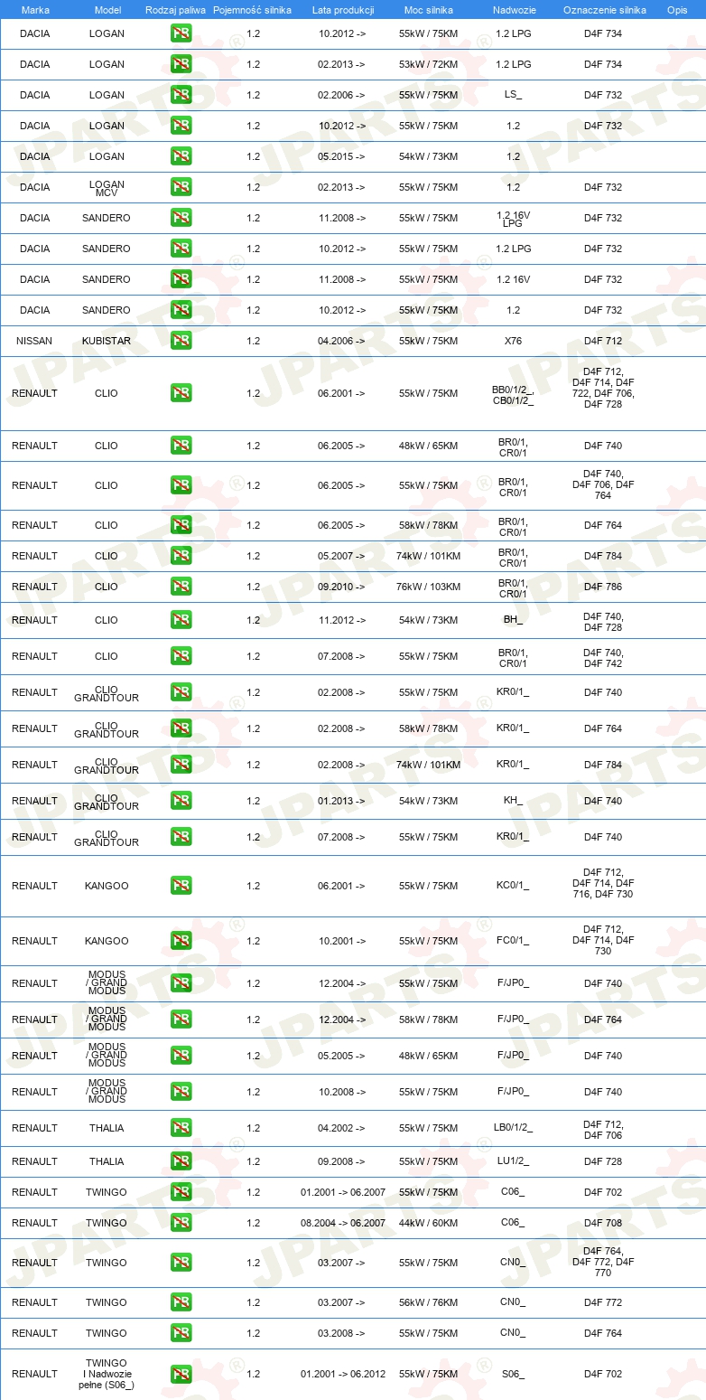Click the 01.2001 -> 06.2012 production range

343,1374
